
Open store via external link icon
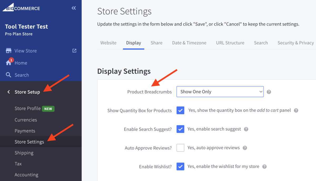75,51
